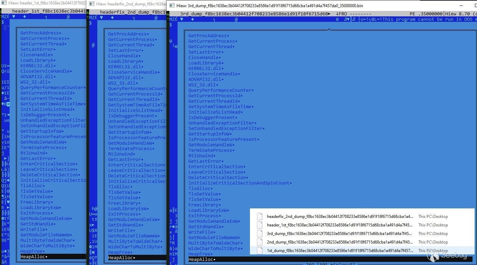Click the header_1st Hiew window title bar text

point(47,3)
